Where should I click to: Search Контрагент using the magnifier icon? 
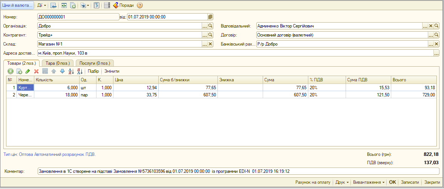coord(210,35)
